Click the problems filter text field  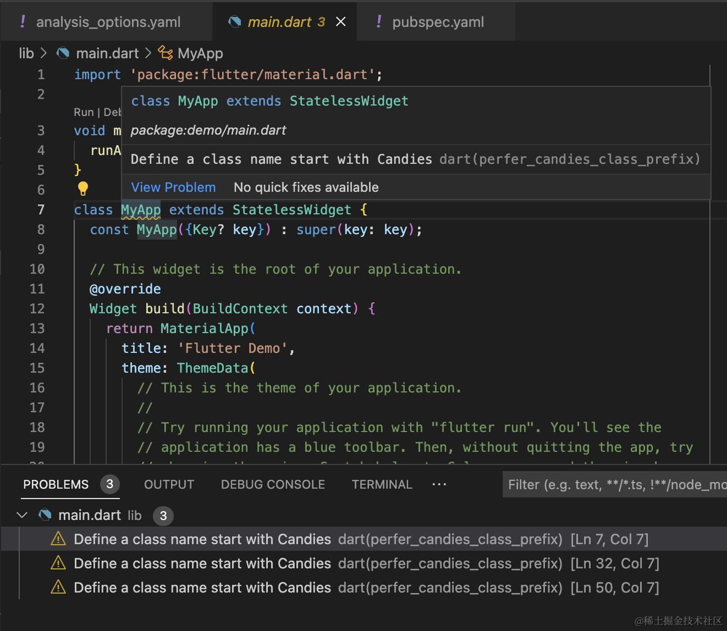tap(615, 485)
